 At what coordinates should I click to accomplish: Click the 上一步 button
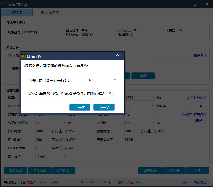tap(80, 107)
